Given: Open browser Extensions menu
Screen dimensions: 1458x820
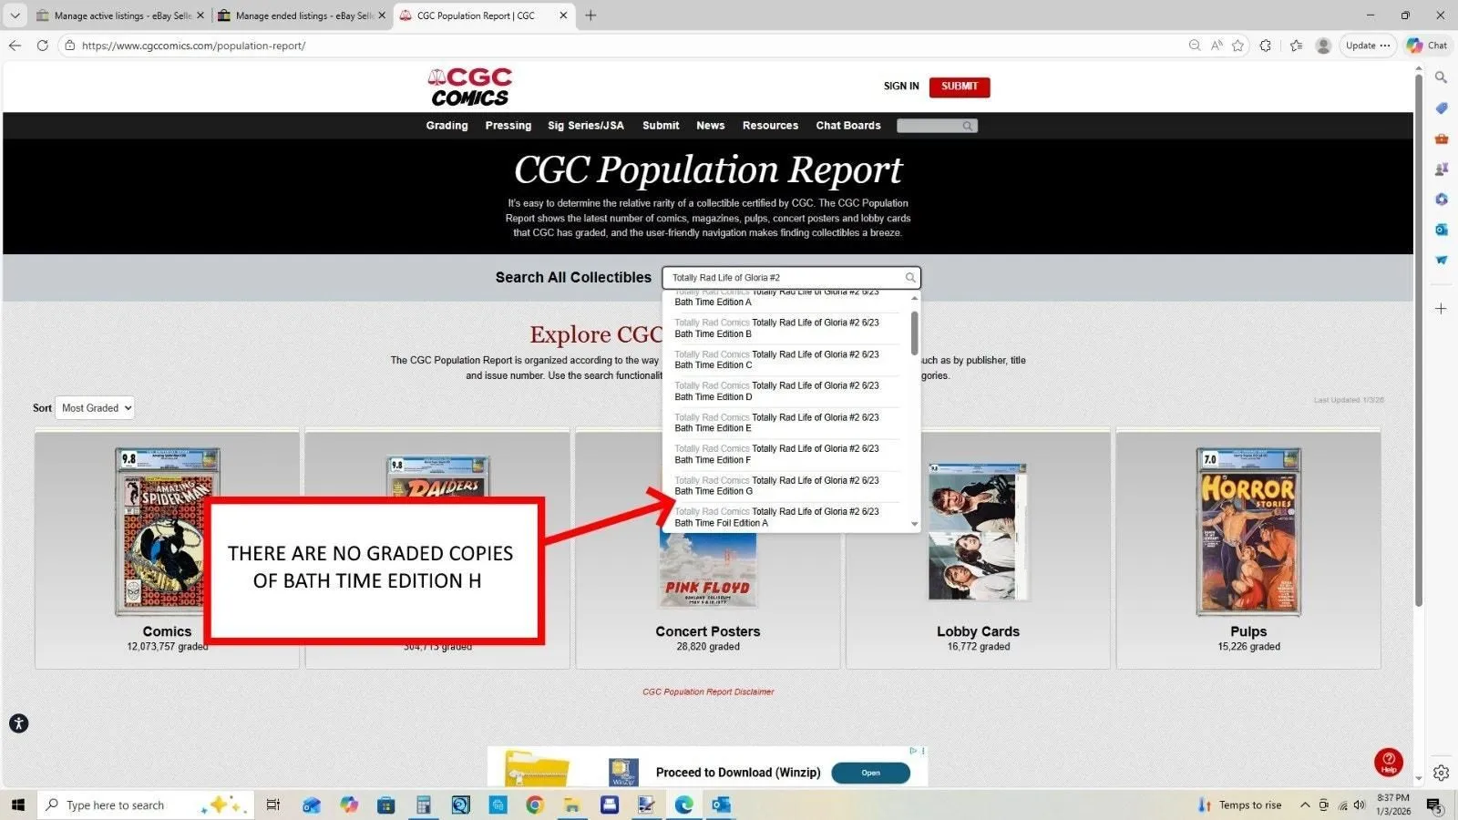Looking at the screenshot, I should tap(1266, 45).
